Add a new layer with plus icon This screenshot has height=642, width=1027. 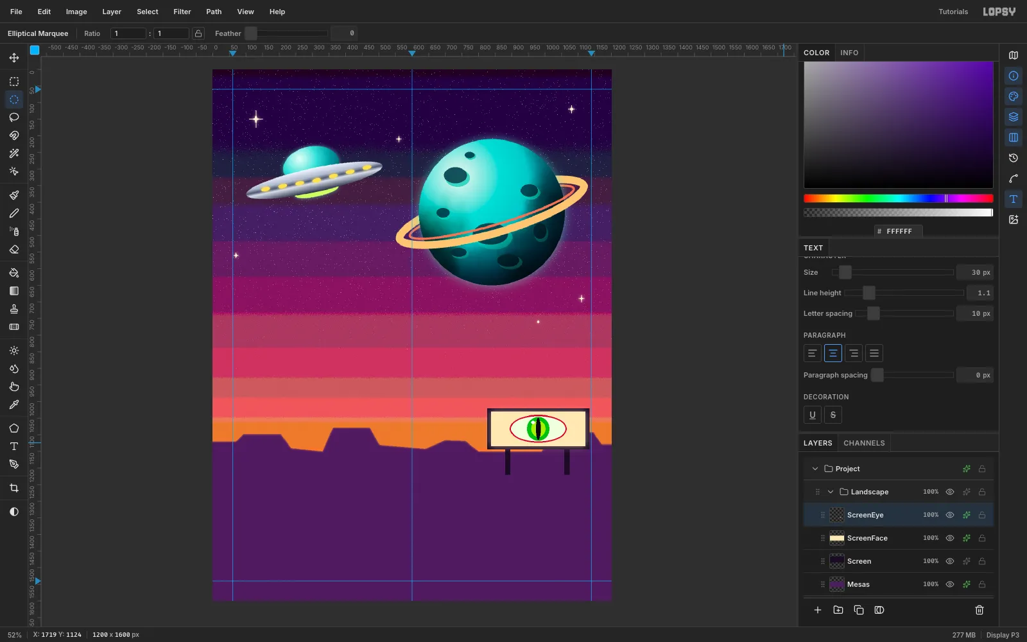[818, 610]
